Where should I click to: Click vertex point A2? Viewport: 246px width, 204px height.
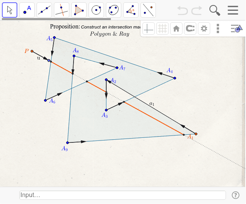tap(106, 80)
